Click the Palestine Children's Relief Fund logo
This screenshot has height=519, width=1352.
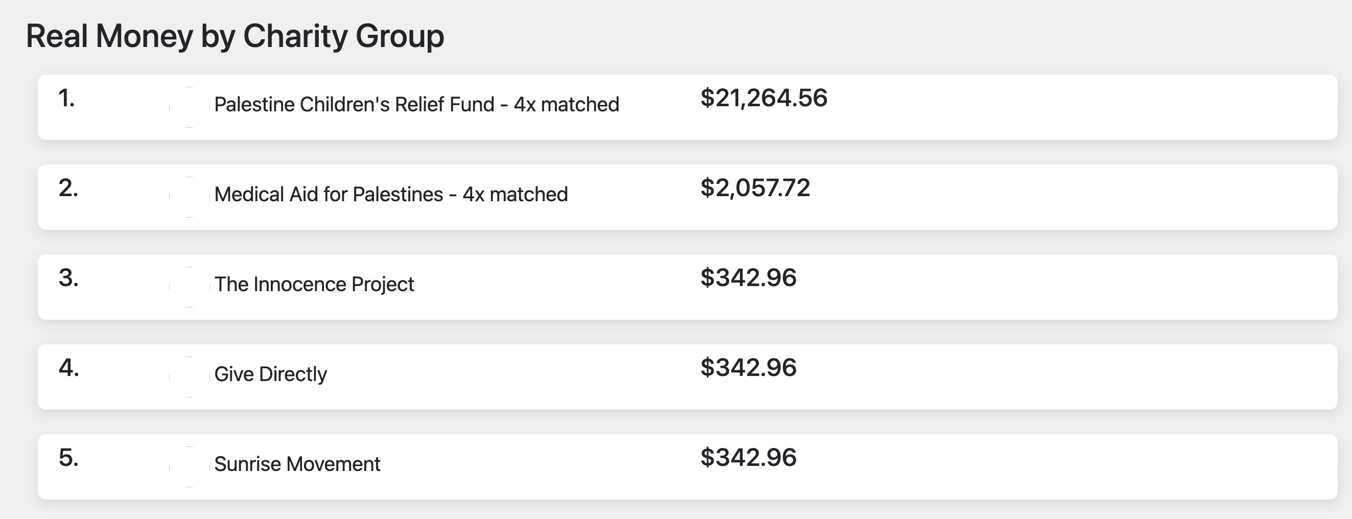[190, 107]
